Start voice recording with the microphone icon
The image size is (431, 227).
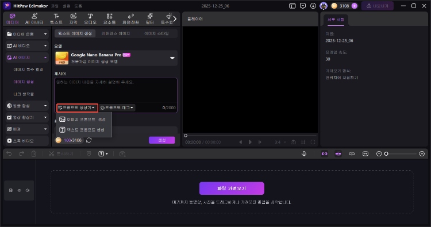(304, 153)
